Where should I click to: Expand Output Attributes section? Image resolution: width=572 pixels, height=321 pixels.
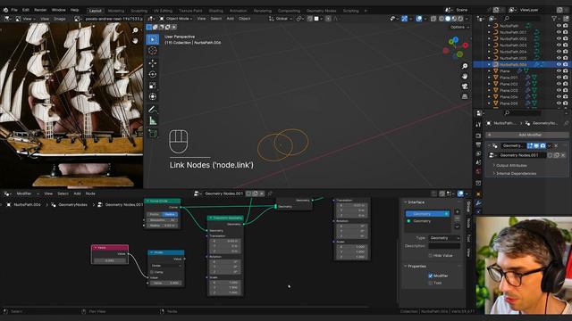511,165
